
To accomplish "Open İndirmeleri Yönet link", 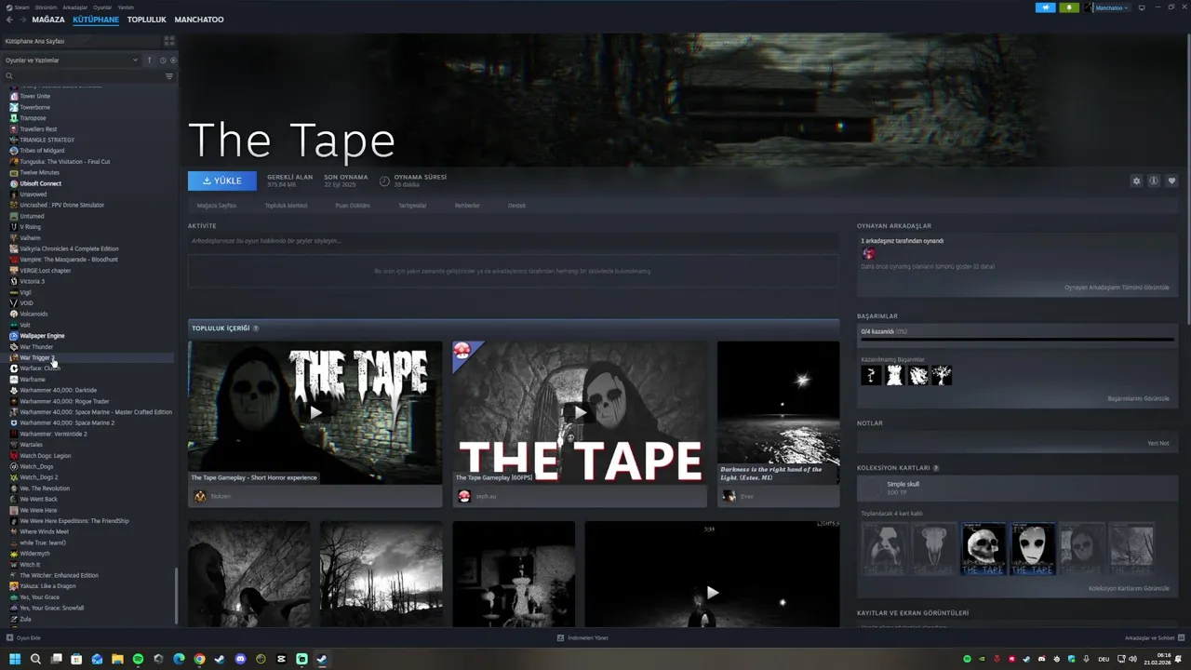I will (x=582, y=637).
